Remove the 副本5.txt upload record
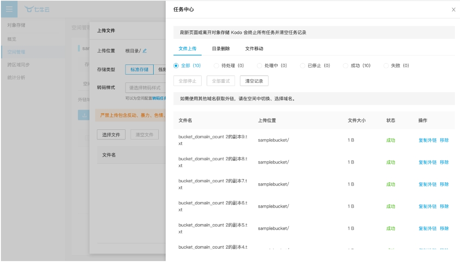Screen dimensions: 460x262 click(x=444, y=228)
